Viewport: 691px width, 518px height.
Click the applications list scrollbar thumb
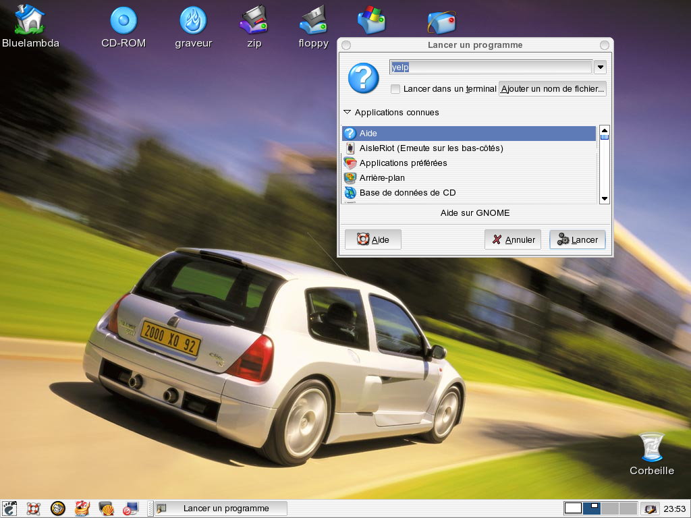(x=605, y=137)
